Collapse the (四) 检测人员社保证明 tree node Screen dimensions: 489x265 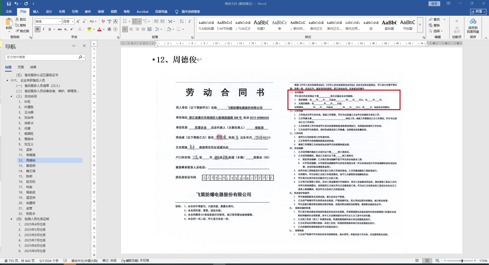[x=11, y=219]
